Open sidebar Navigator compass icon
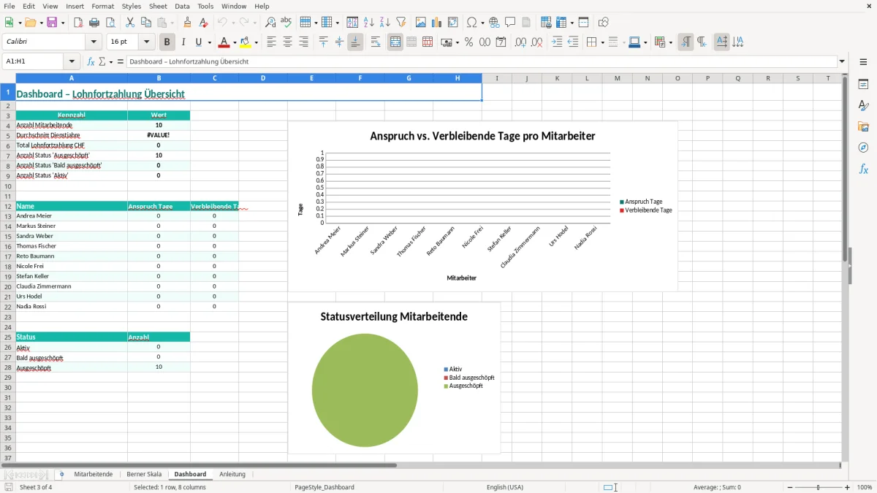The height and width of the screenshot is (493, 877). 863,148
